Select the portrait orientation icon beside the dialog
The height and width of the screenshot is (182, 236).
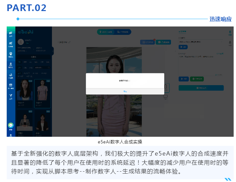pos(165,86)
